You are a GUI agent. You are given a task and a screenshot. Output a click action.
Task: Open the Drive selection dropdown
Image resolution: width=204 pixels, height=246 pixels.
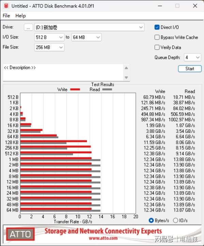coord(89,27)
